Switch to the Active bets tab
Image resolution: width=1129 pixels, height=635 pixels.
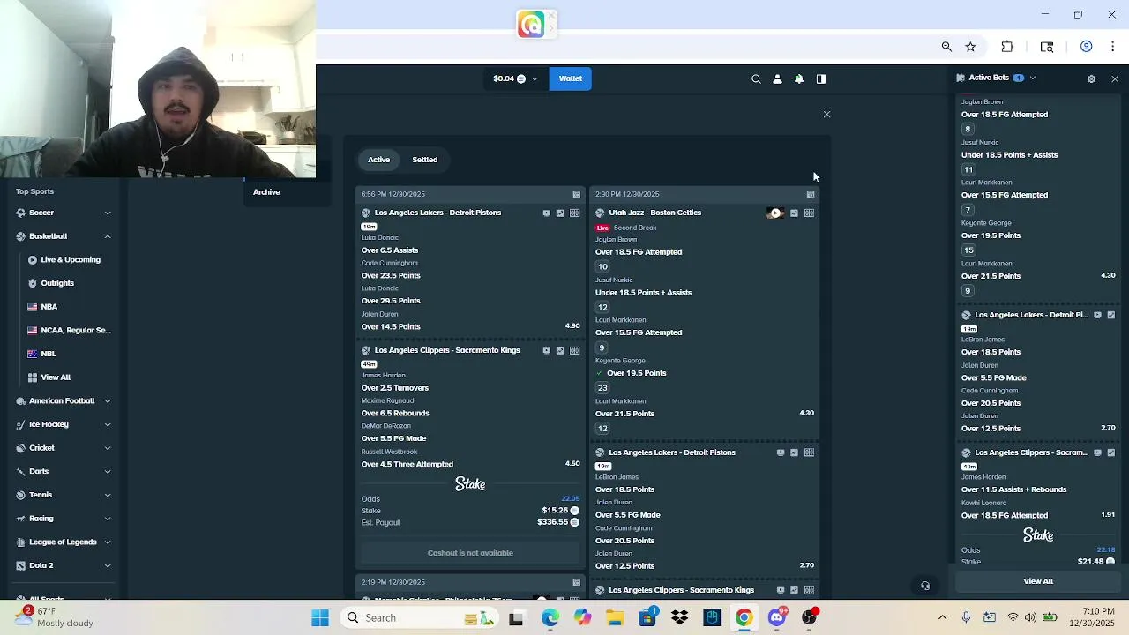coord(379,160)
